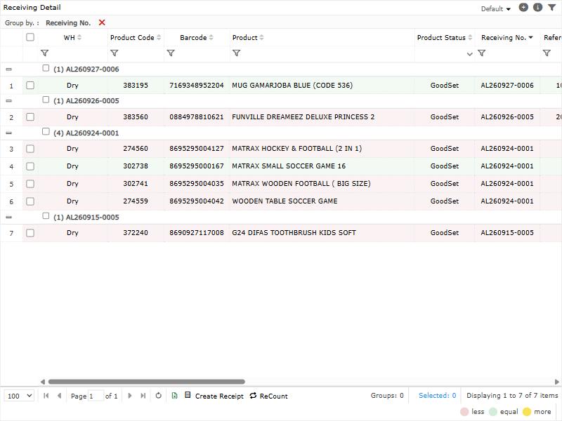Check group AL260915-0005 checkbox
This screenshot has width=562, height=421.
[46, 215]
